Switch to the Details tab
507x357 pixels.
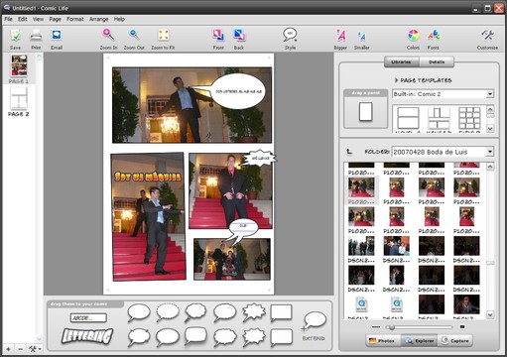coord(437,61)
